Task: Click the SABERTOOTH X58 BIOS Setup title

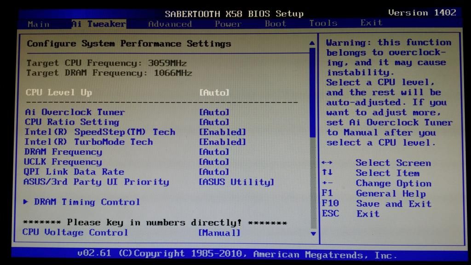Action: (234, 13)
